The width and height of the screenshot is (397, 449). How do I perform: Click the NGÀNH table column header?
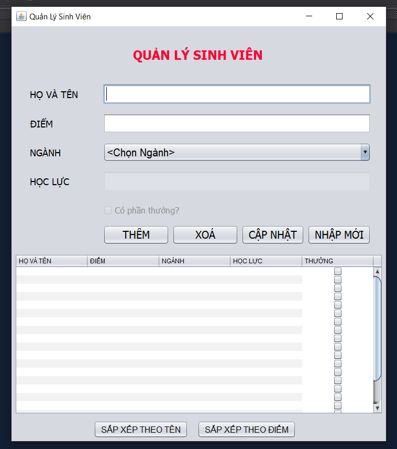[x=194, y=261]
